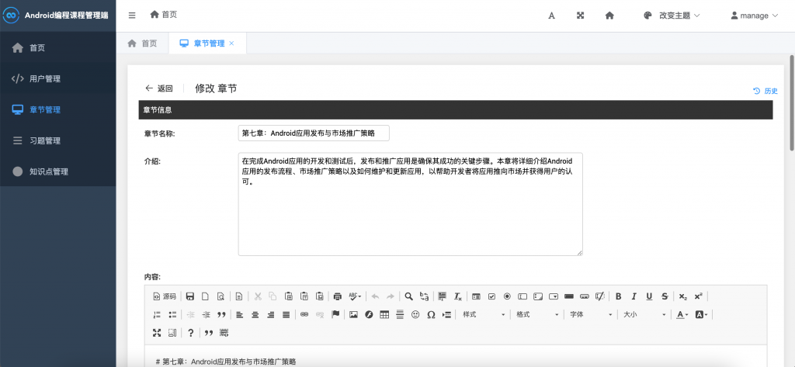Open the background color A dropdown
Image resolution: width=795 pixels, height=367 pixels.
[x=702, y=315]
